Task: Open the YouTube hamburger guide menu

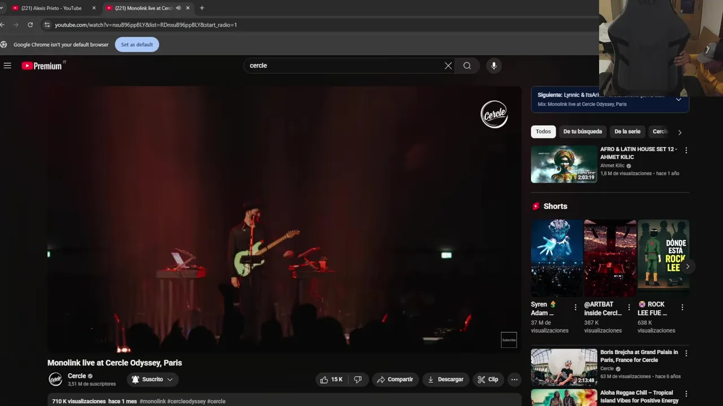Action: tap(7, 66)
